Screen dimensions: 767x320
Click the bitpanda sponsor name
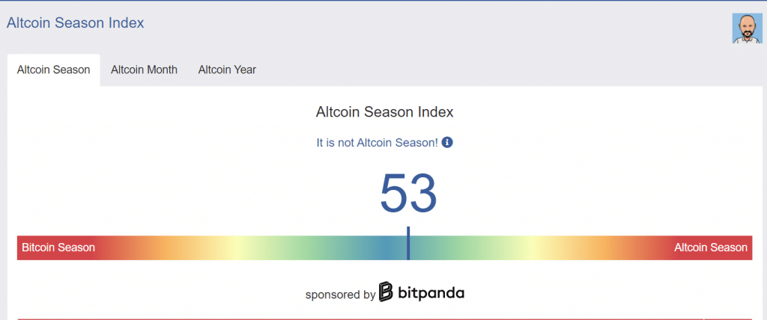click(431, 293)
